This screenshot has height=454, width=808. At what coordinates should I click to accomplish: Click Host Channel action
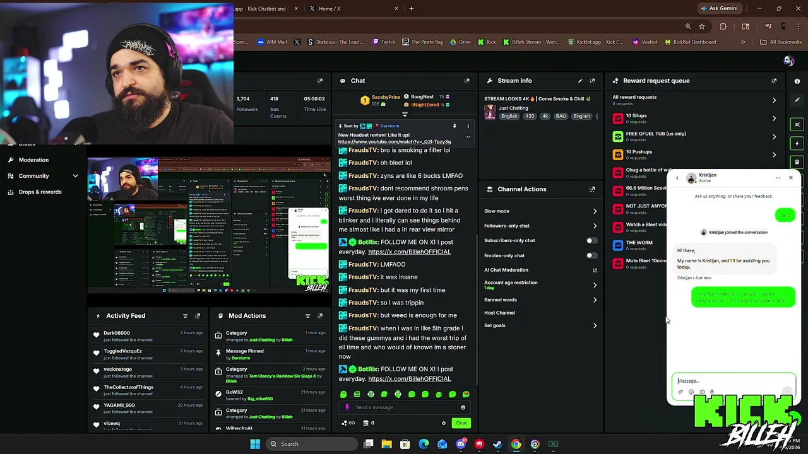click(x=499, y=313)
